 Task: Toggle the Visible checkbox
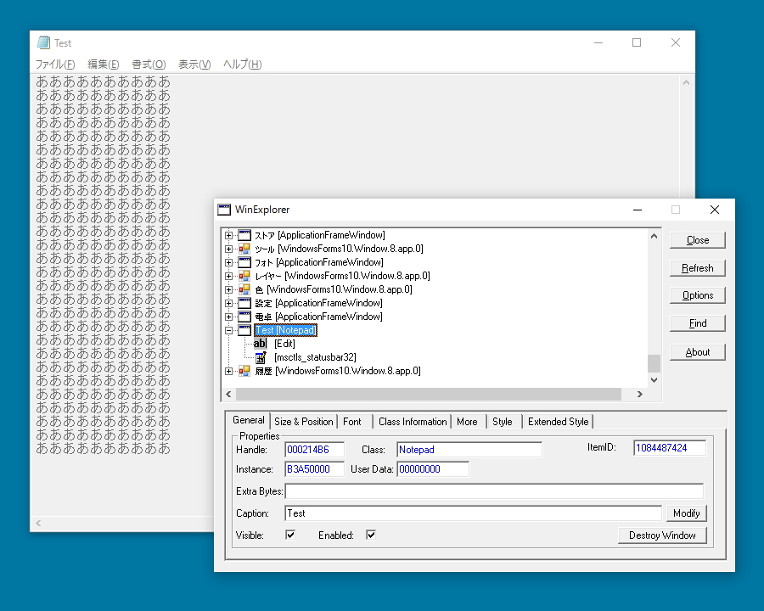(290, 535)
